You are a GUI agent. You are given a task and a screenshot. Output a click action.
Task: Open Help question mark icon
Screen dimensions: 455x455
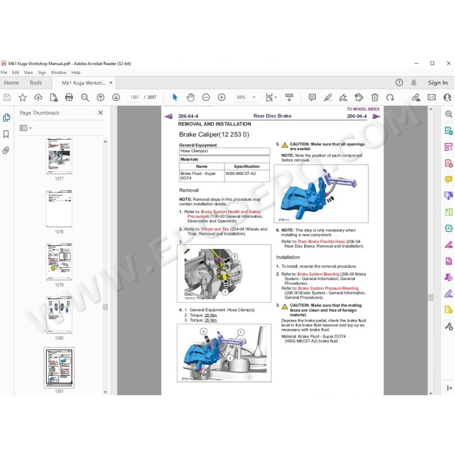pyautogui.click(x=399, y=83)
